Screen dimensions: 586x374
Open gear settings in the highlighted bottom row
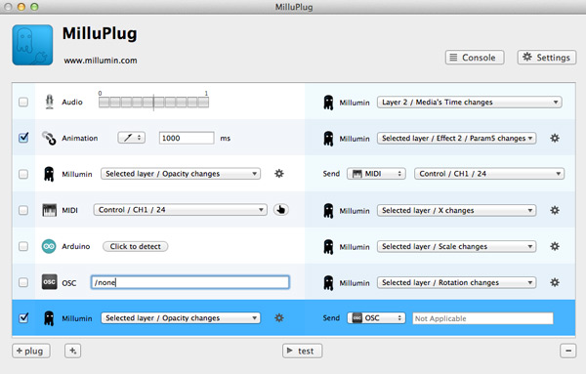(279, 318)
